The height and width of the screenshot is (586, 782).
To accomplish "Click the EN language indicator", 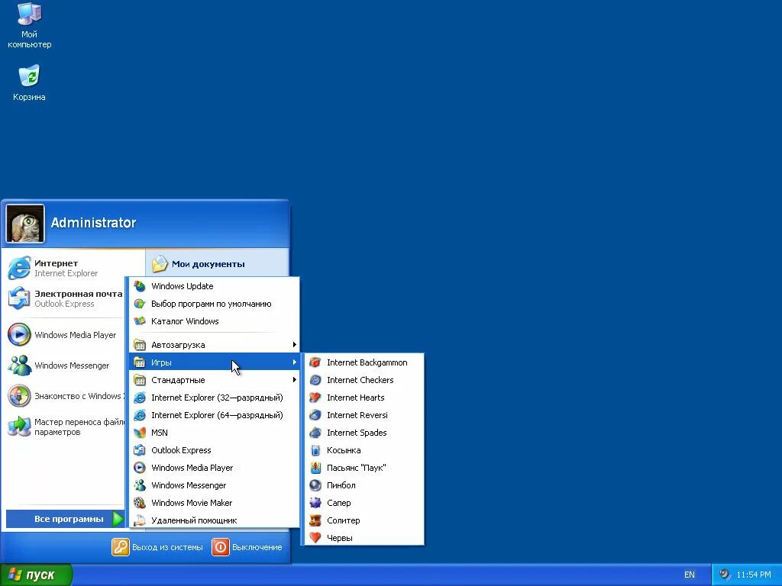I will point(690,575).
